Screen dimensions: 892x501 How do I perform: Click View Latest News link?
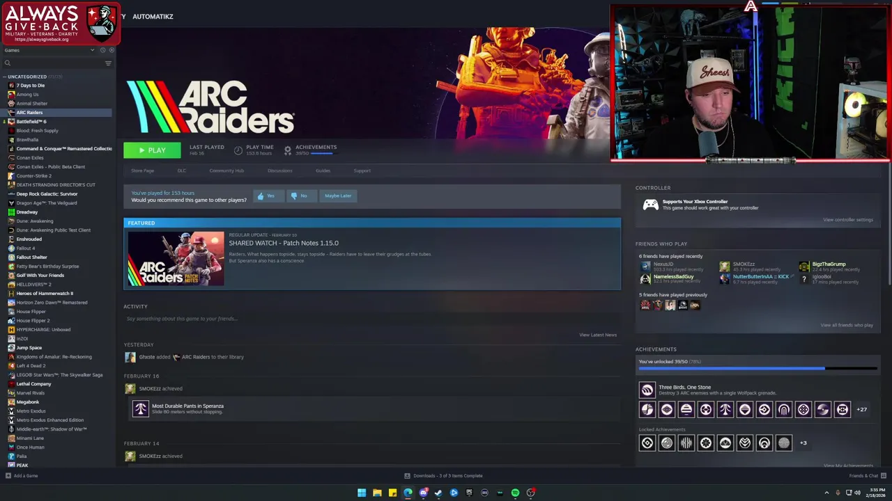tap(598, 335)
